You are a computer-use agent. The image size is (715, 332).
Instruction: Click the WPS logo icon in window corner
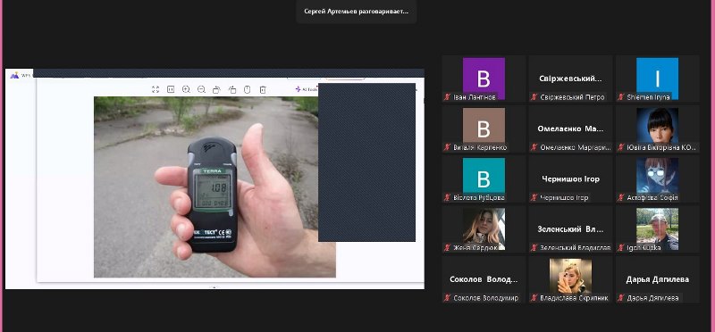(14, 75)
